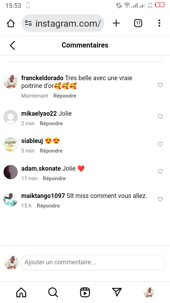
Task: Go to Instagram home feed tab
Action: (x=21, y=292)
